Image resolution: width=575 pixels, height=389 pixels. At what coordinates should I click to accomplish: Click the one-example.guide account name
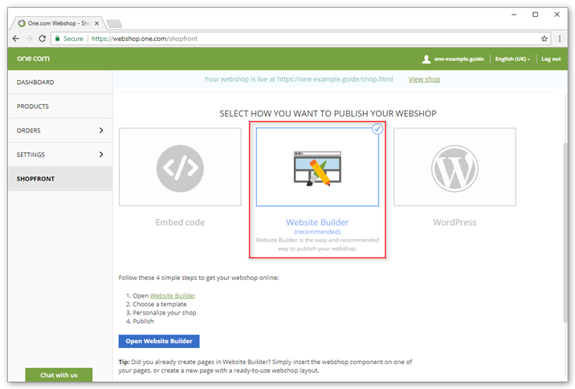click(459, 59)
